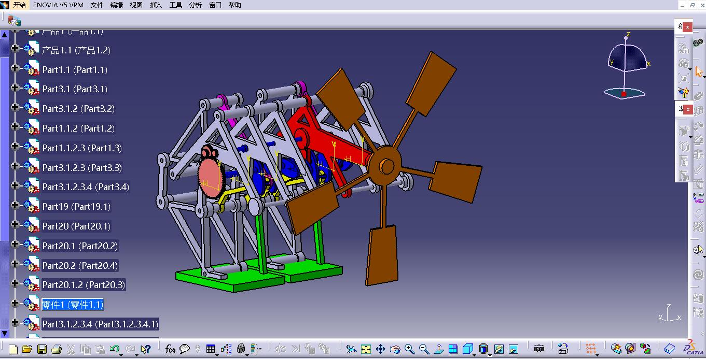Click the Zoom In magnifier icon
Image resolution: width=706 pixels, height=359 pixels.
click(409, 349)
